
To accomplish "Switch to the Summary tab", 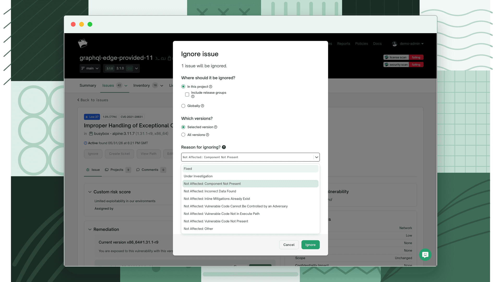I will (88, 86).
